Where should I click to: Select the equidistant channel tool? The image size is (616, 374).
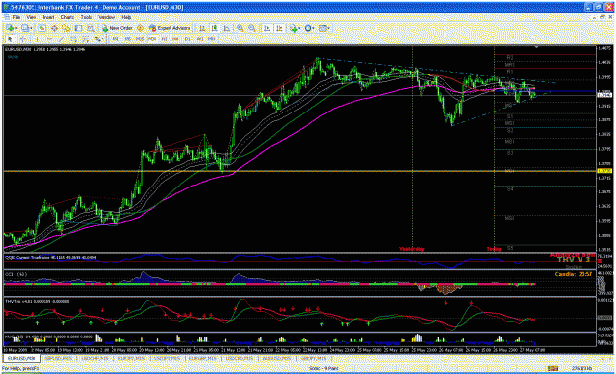pyautogui.click(x=74, y=39)
